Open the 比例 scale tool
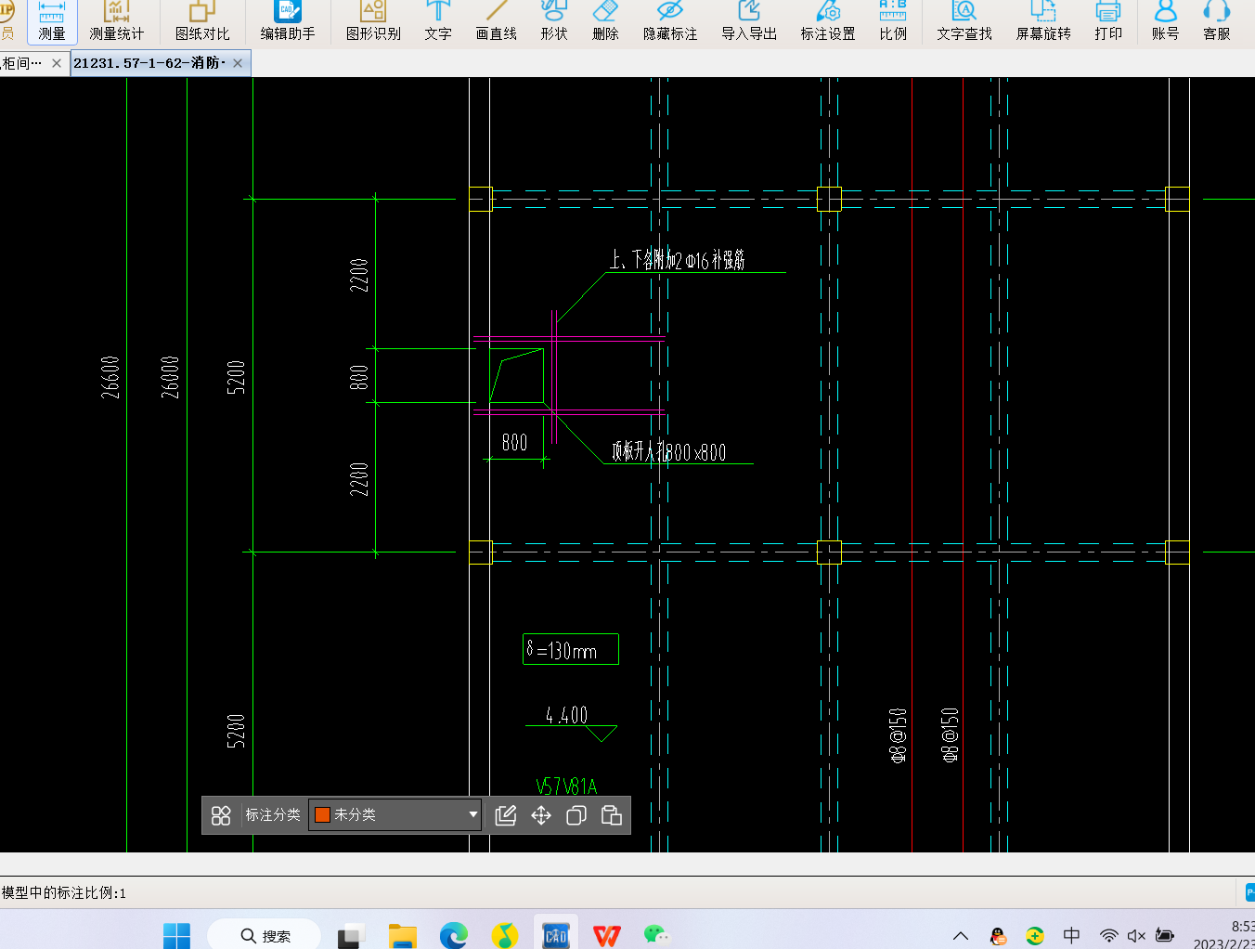 (x=893, y=21)
